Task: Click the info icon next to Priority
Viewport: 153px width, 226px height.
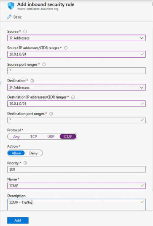Action: pyautogui.click(x=25, y=163)
